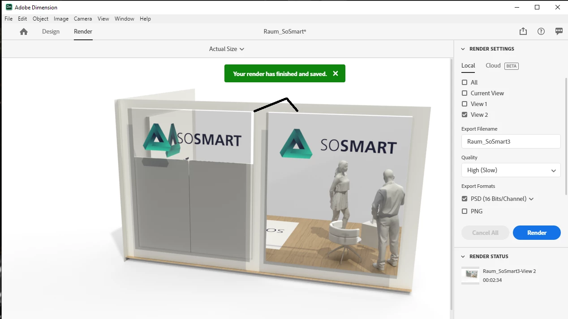Open the Share export icon

point(523,31)
